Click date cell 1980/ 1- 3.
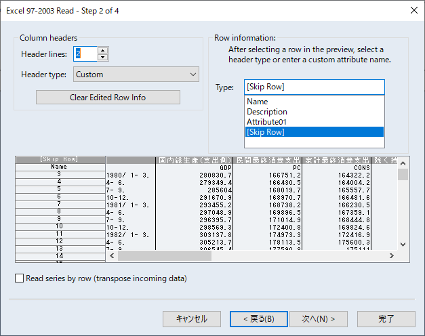The image size is (425, 336). tap(131, 175)
